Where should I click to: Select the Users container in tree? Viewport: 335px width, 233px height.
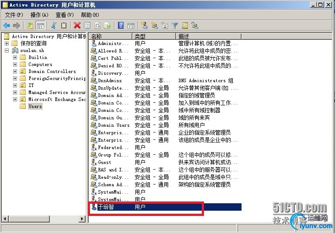[35, 106]
